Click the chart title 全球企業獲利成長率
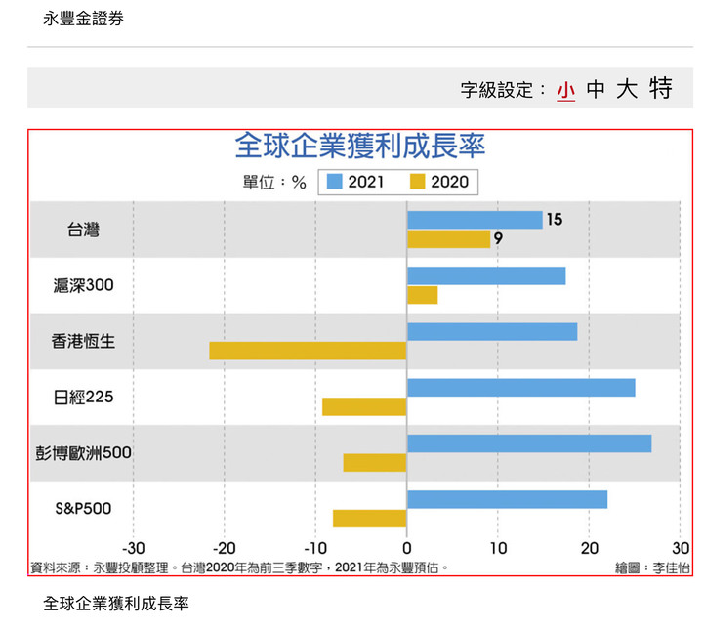 (x=360, y=146)
